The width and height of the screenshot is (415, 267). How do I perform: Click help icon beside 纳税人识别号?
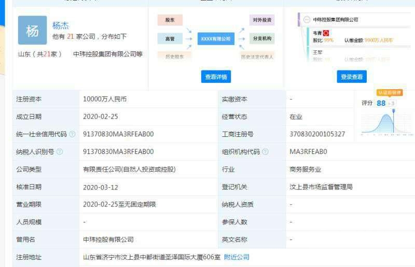click(60, 151)
